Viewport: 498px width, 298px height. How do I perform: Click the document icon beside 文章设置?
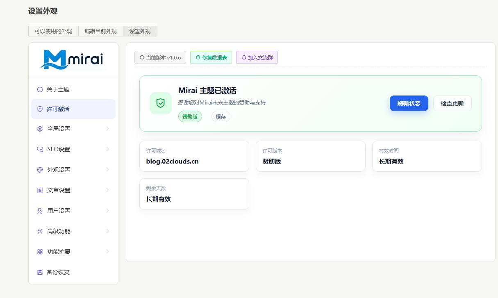click(40, 190)
